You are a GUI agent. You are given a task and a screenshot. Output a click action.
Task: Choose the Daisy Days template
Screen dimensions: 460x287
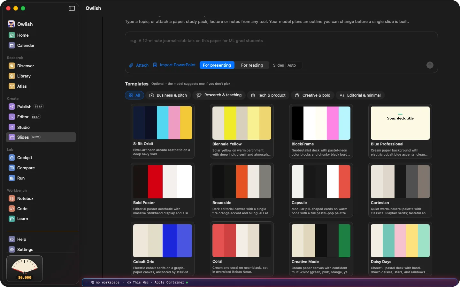[x=400, y=249]
